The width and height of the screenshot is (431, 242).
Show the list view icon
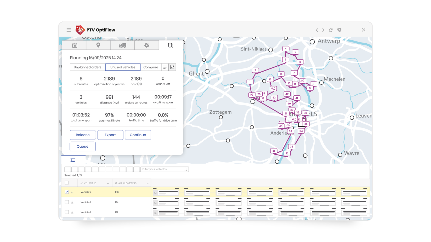[165, 67]
